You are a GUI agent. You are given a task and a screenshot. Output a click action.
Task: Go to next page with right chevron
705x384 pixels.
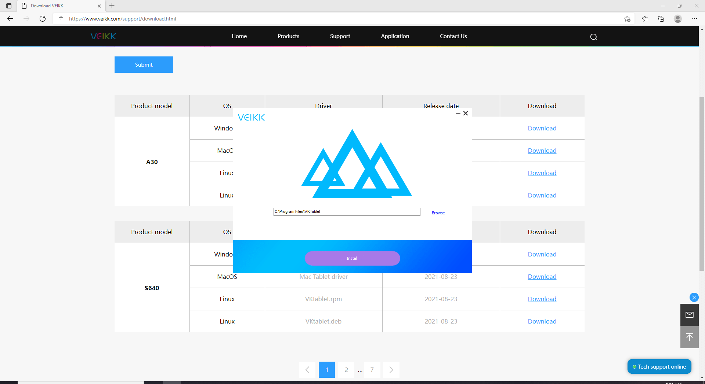pyautogui.click(x=391, y=370)
